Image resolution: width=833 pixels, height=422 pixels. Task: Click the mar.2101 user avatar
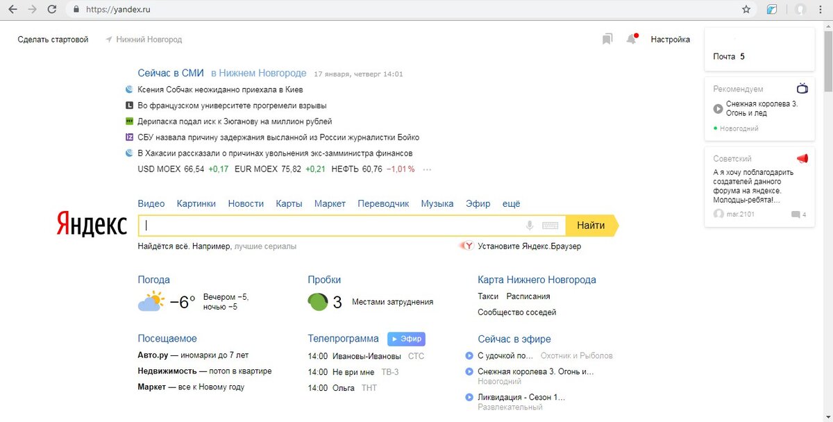pyautogui.click(x=718, y=214)
